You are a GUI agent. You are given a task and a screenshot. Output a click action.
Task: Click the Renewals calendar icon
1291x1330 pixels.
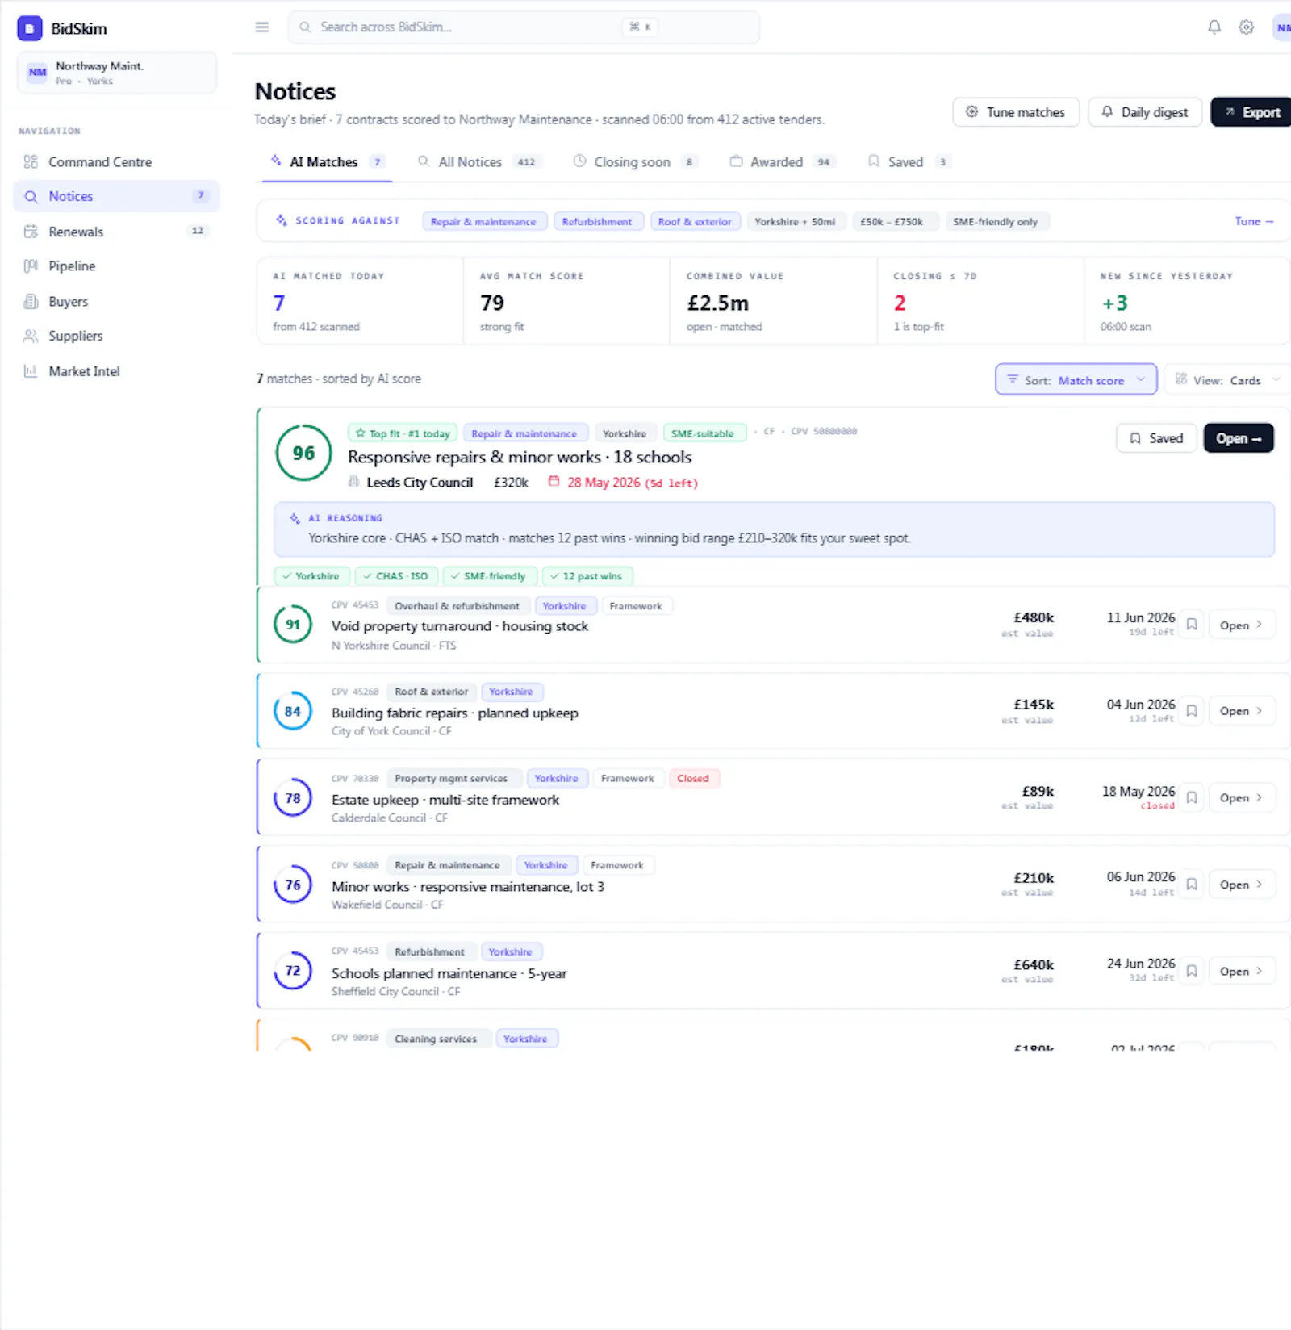31,232
